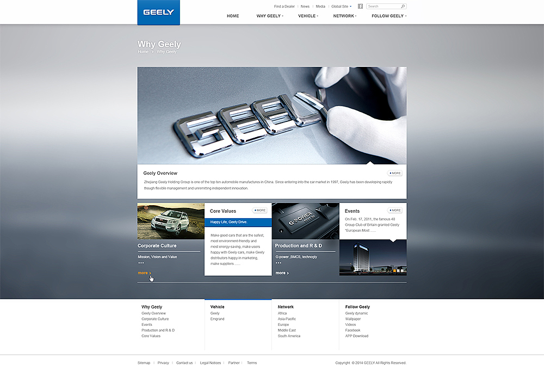
Task: Click Production and R & D heading
Action: (298, 245)
